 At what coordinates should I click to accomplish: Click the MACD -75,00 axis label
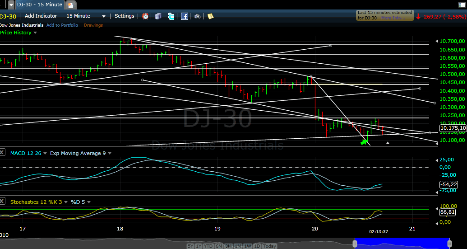[x=447, y=190]
